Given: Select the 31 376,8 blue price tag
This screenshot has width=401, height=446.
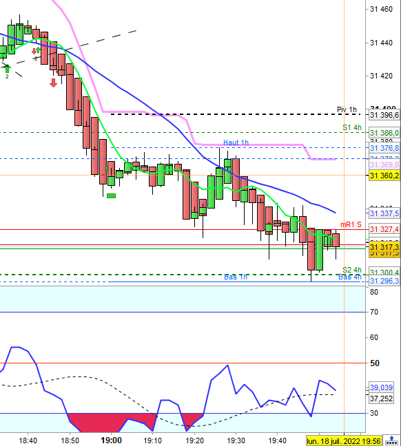Looking at the screenshot, I should 384,148.
